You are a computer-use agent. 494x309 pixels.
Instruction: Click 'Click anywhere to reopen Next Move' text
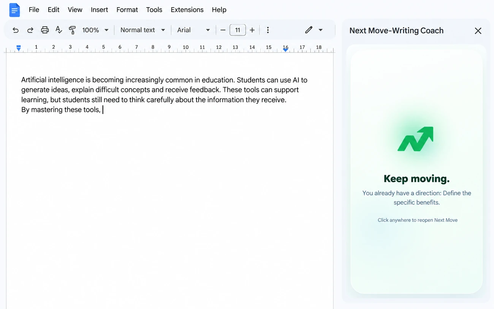pos(417,220)
